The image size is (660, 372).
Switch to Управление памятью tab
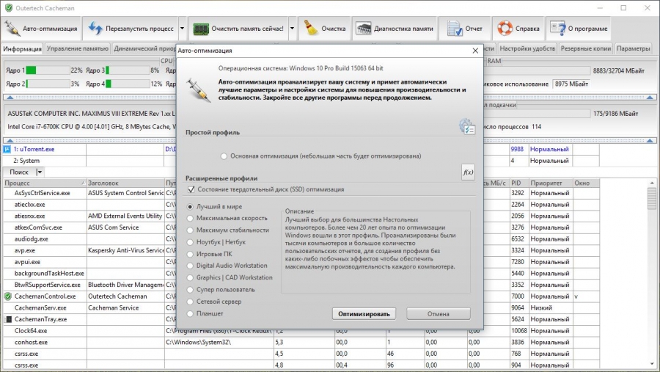coord(78,48)
